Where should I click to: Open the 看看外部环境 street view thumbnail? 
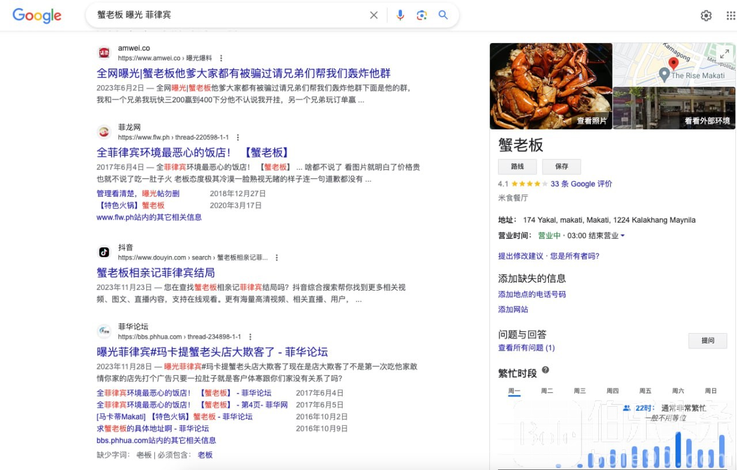(x=674, y=108)
